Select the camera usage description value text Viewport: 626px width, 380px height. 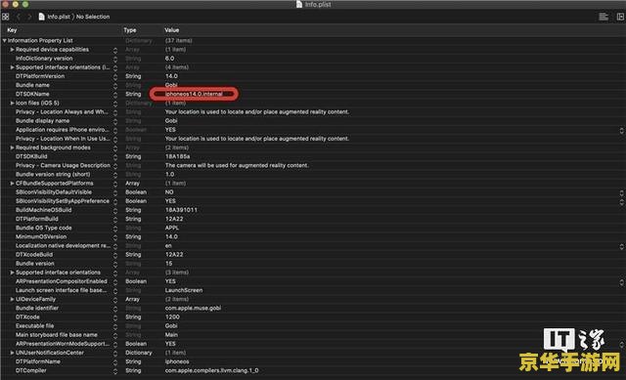click(237, 165)
